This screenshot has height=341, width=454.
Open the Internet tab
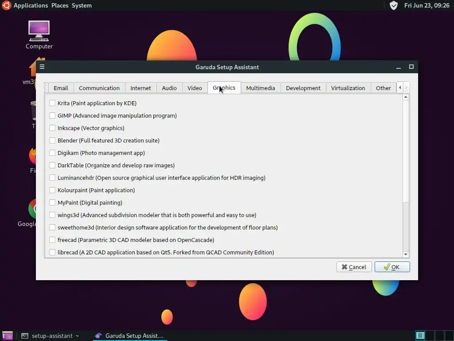tap(141, 88)
